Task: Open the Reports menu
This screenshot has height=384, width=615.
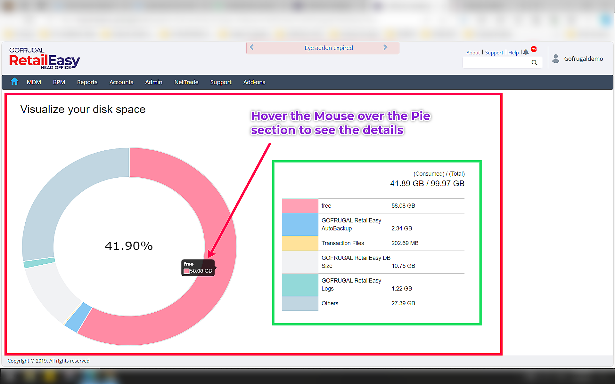Action: pyautogui.click(x=87, y=82)
